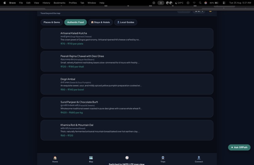Select the Places & Gems tab

pyautogui.click(x=52, y=22)
